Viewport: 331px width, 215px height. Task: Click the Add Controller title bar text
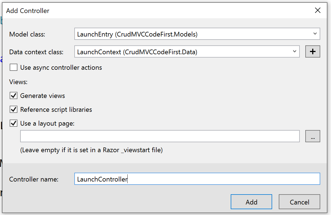point(28,11)
